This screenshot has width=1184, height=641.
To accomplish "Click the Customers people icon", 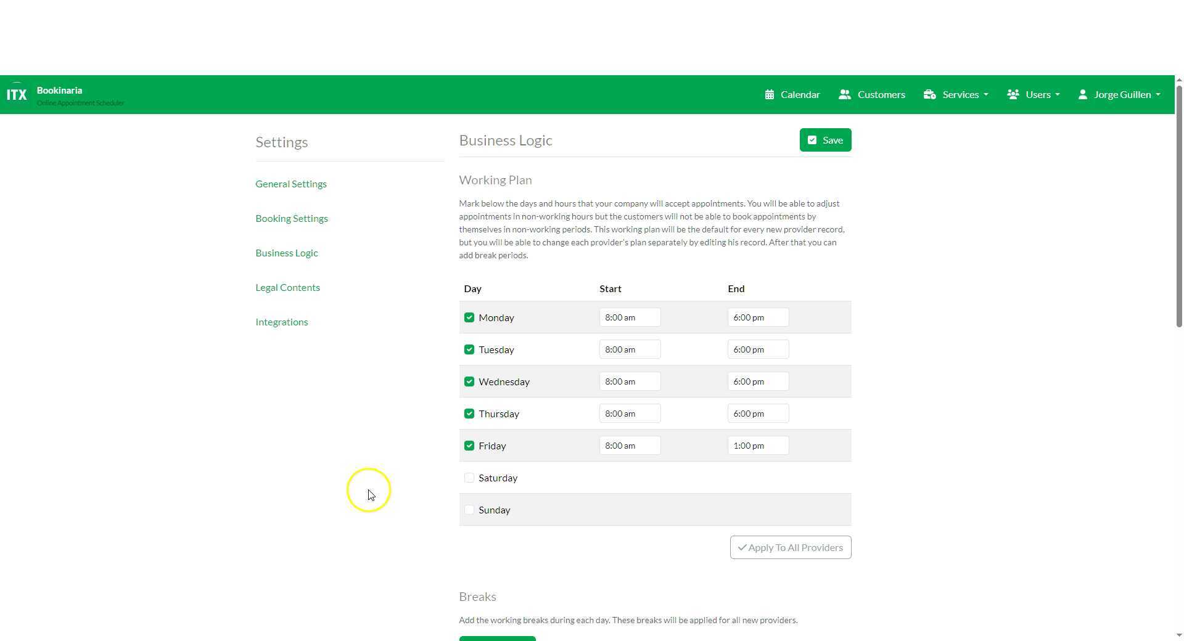I will pyautogui.click(x=845, y=94).
